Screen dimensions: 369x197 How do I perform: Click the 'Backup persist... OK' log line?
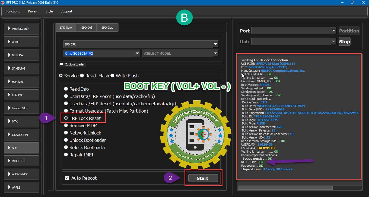[257, 159]
